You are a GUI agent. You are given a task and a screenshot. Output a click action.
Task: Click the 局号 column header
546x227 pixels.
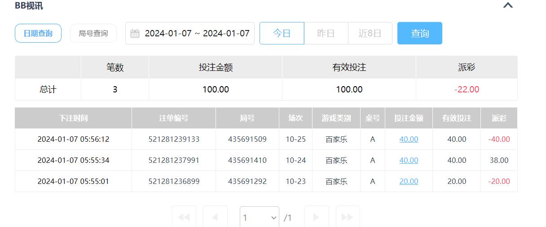point(247,118)
